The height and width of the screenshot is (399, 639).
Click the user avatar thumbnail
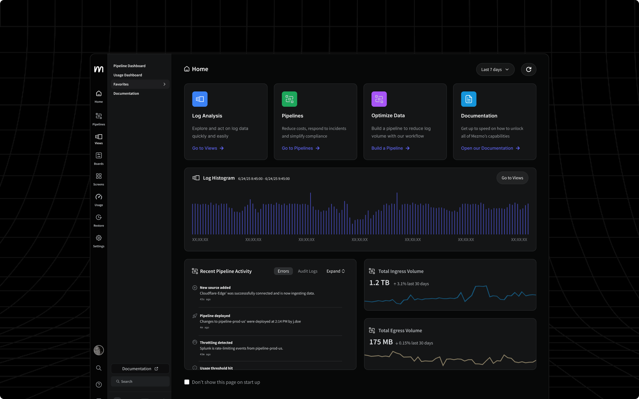(99, 350)
